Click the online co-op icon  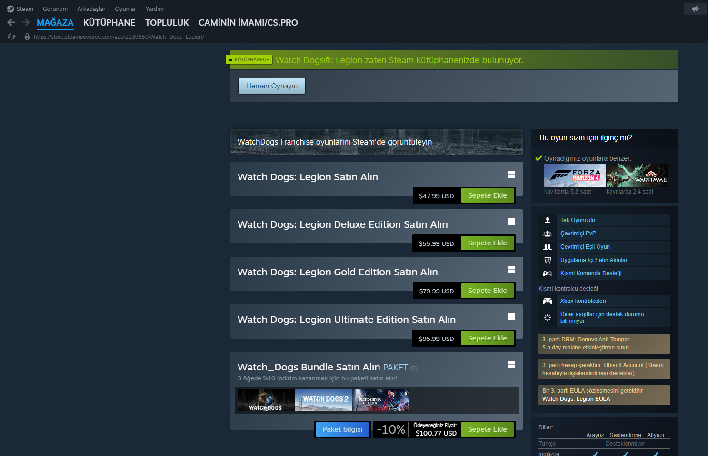[x=548, y=247]
